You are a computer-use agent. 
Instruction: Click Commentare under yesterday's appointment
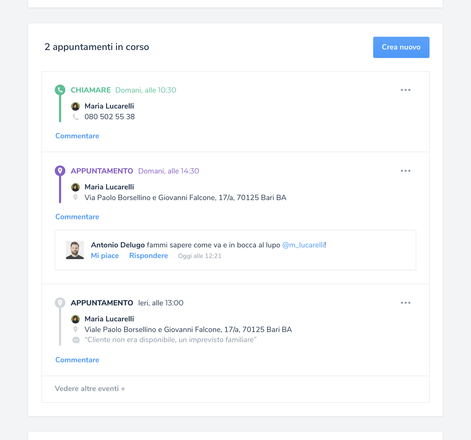[x=77, y=360]
